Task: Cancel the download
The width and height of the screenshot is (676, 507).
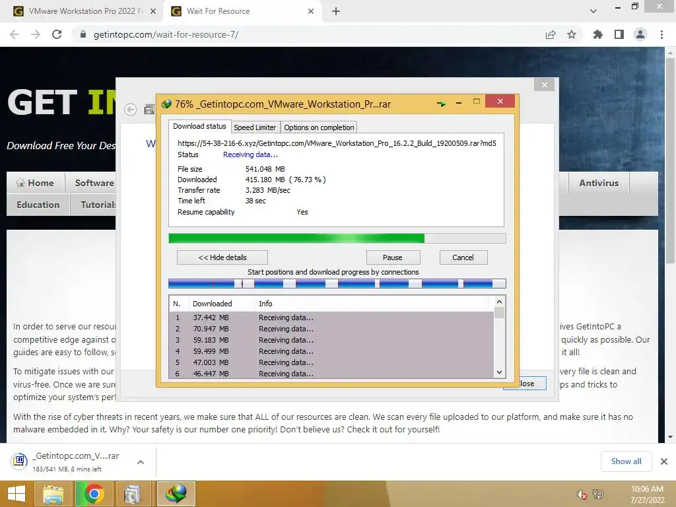Action: [x=463, y=257]
